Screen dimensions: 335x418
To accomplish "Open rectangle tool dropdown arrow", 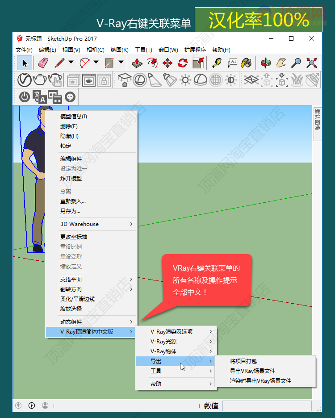I will [121, 62].
